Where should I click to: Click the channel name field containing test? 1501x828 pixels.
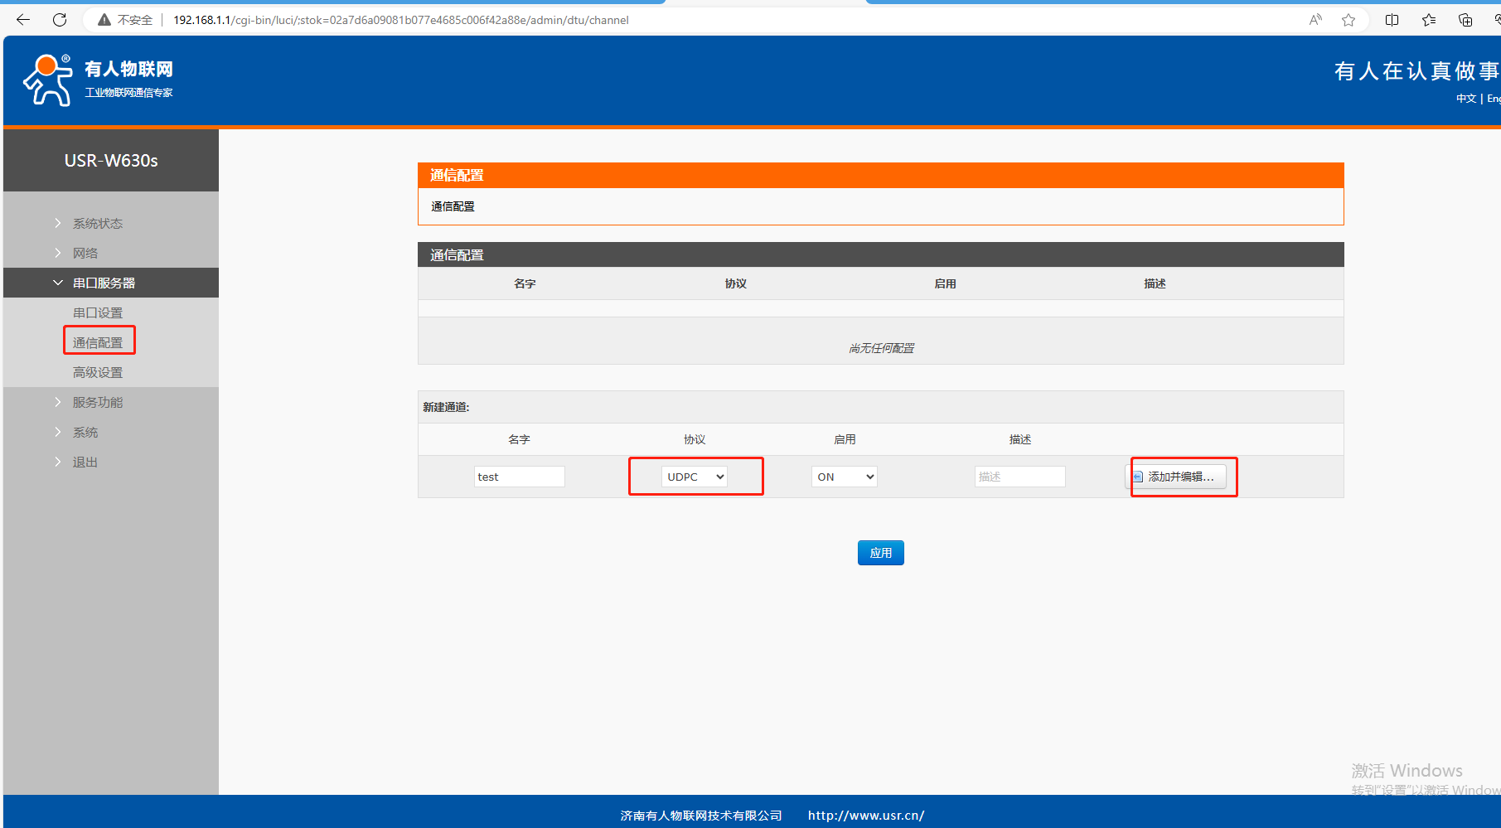point(519,477)
